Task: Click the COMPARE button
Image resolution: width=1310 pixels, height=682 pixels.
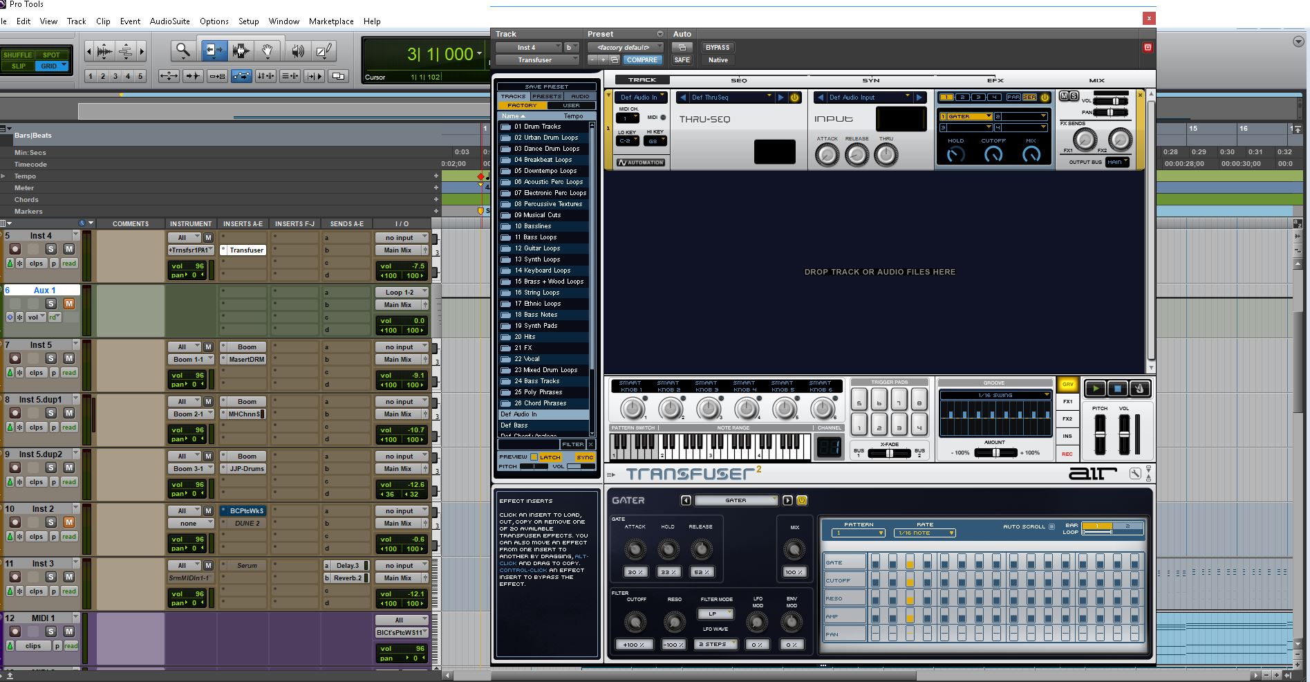Action: point(642,60)
